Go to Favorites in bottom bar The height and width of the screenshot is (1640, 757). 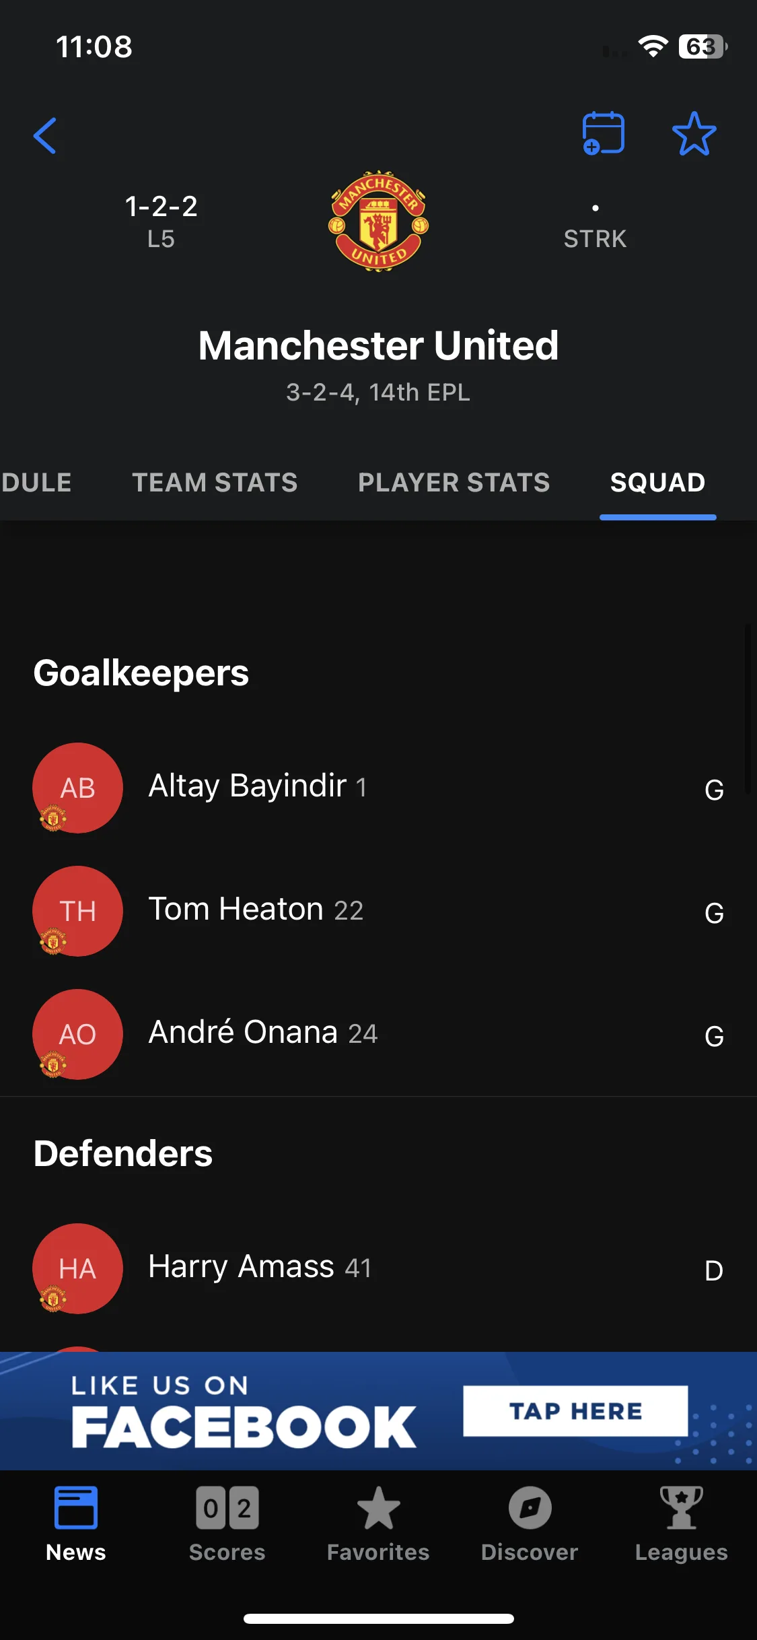378,1524
